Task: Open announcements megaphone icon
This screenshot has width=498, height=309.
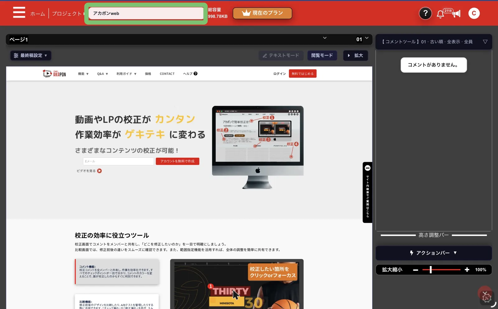Action: coord(456,14)
